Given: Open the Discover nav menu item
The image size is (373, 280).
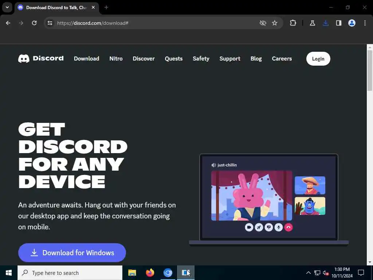Looking at the screenshot, I should 144,59.
